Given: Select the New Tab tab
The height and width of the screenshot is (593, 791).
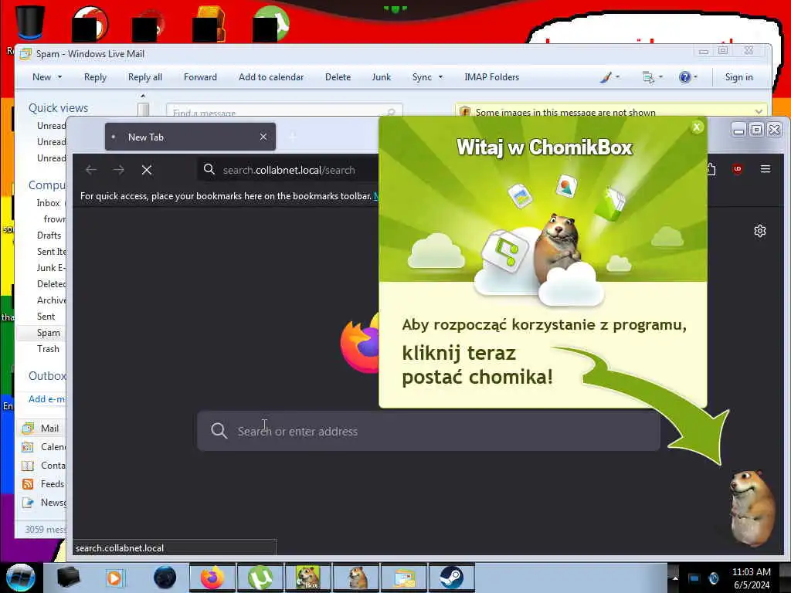Looking at the screenshot, I should 190,137.
